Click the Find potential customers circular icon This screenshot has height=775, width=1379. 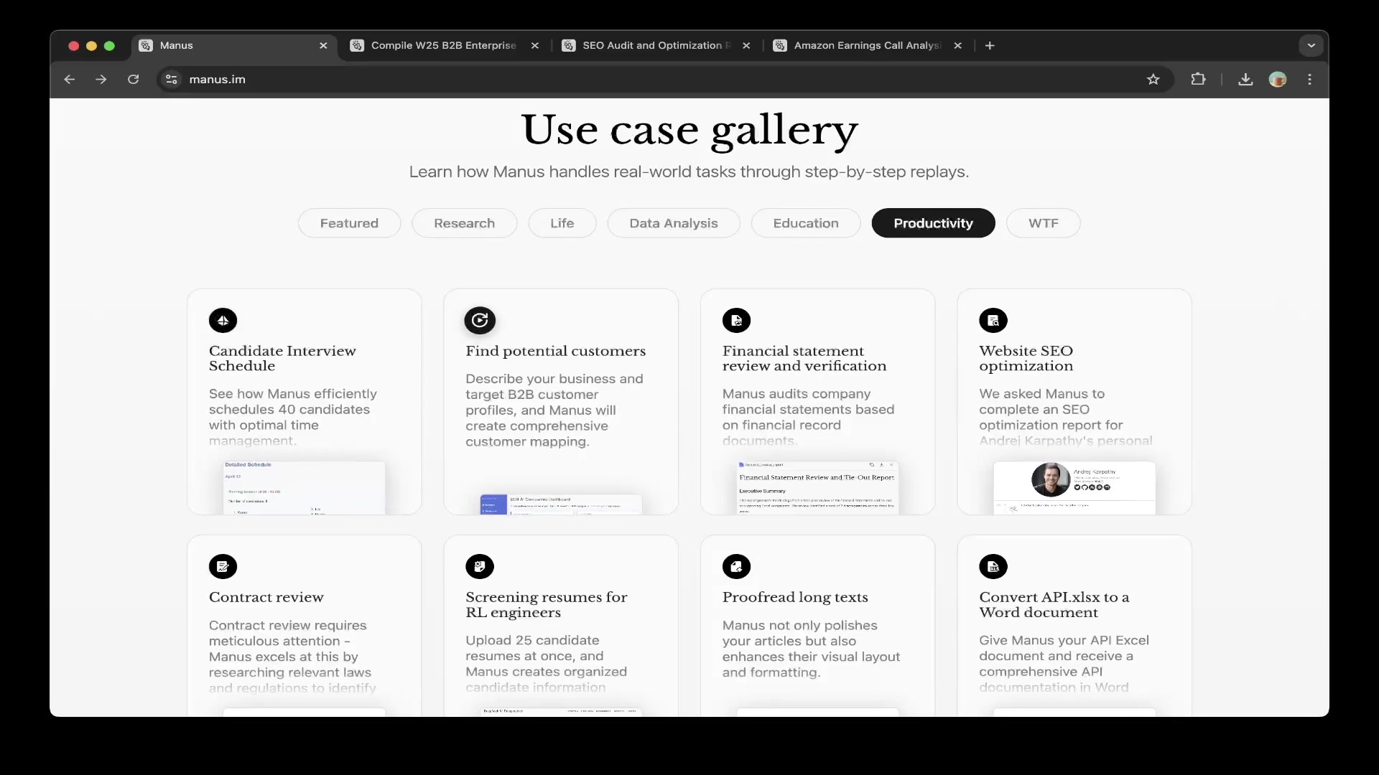tap(480, 321)
